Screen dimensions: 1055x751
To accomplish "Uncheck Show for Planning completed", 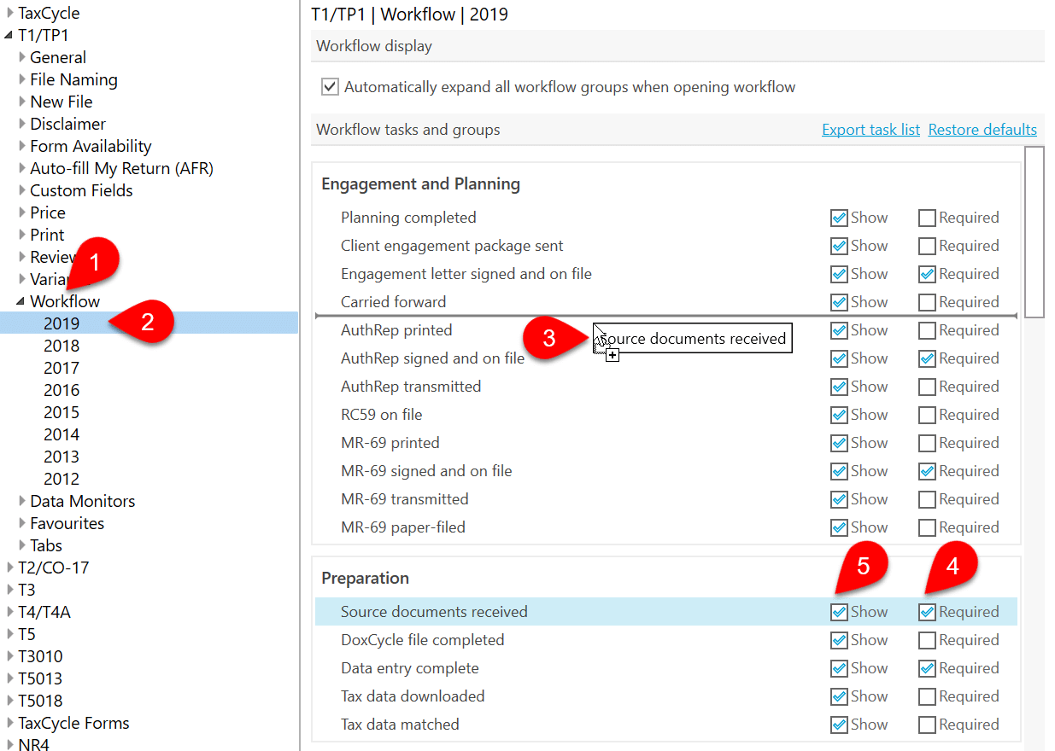I will pos(839,218).
